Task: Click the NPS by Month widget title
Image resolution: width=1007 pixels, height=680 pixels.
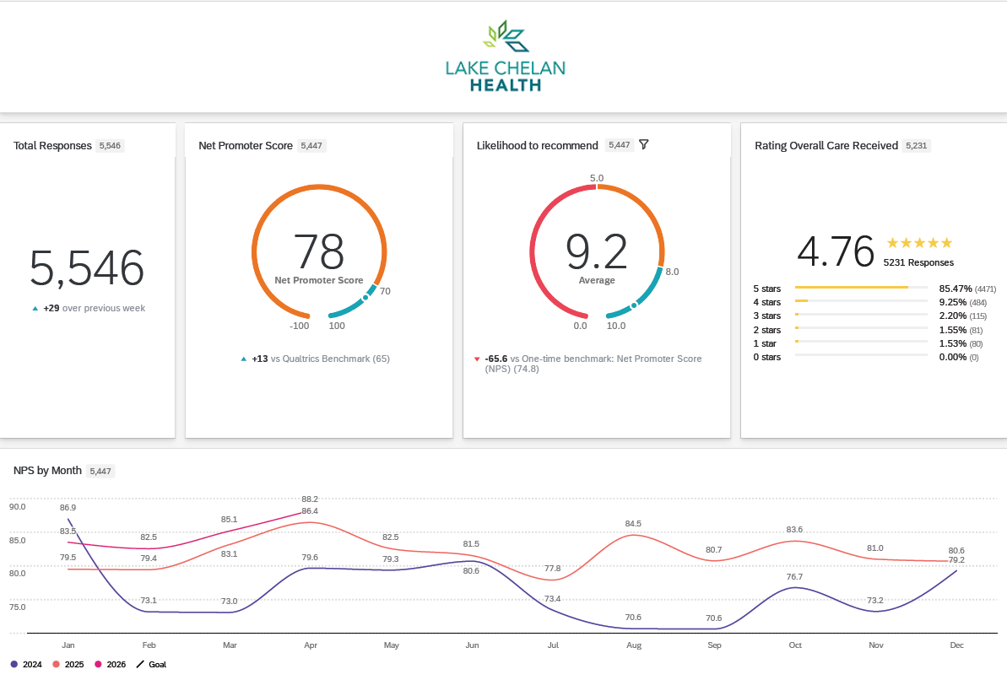Action: 47,471
